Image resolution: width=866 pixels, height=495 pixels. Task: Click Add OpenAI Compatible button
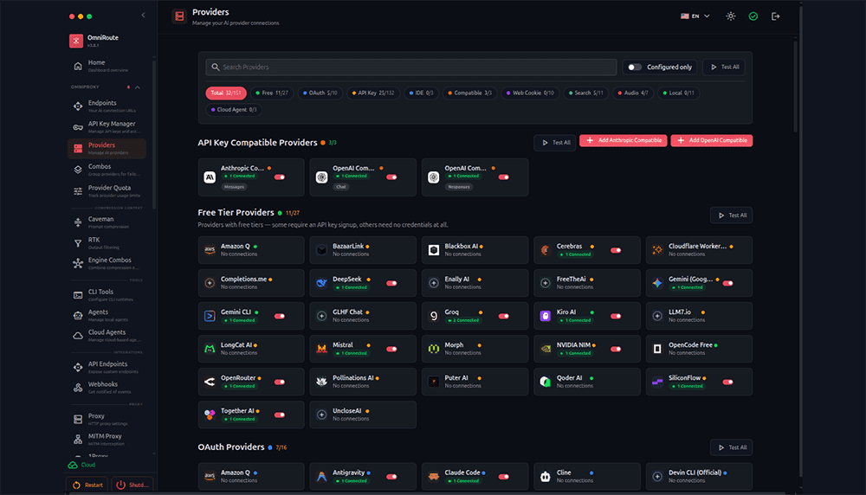tap(711, 140)
